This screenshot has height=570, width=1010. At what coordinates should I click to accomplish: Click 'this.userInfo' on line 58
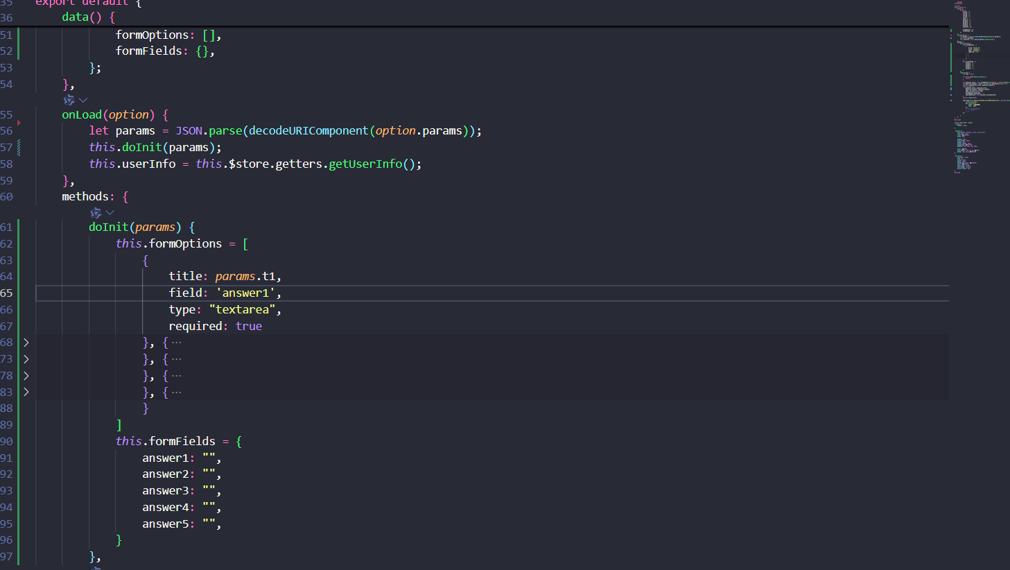tap(132, 164)
